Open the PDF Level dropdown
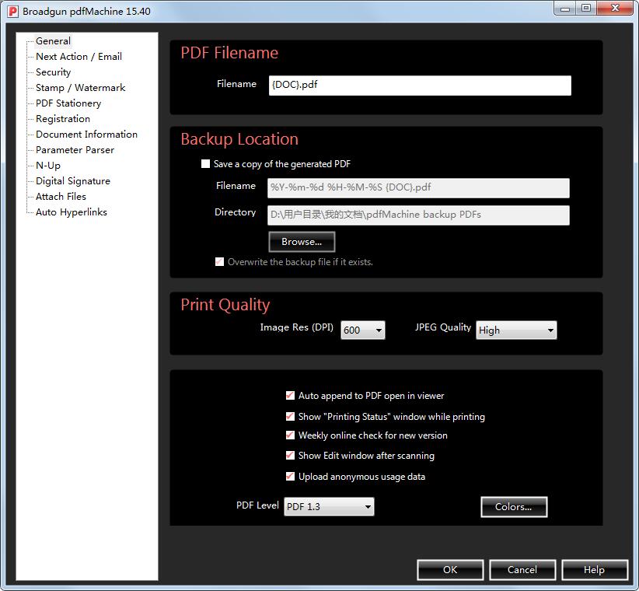639x591 pixels. coord(329,507)
